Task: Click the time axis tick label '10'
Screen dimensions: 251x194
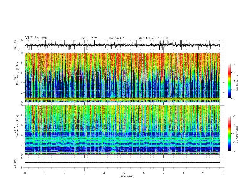Action: click(223, 173)
